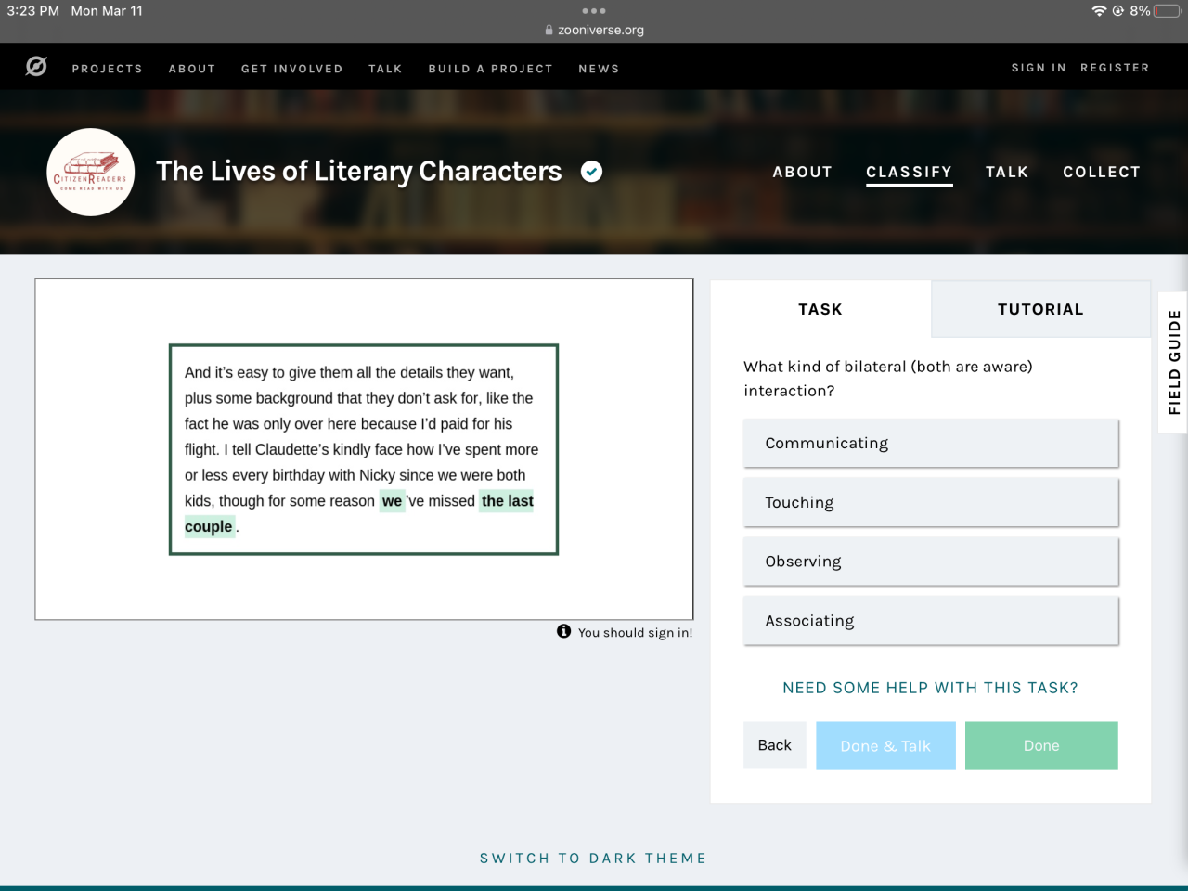This screenshot has height=891, width=1188.
Task: Click the Back button
Action: pos(775,745)
